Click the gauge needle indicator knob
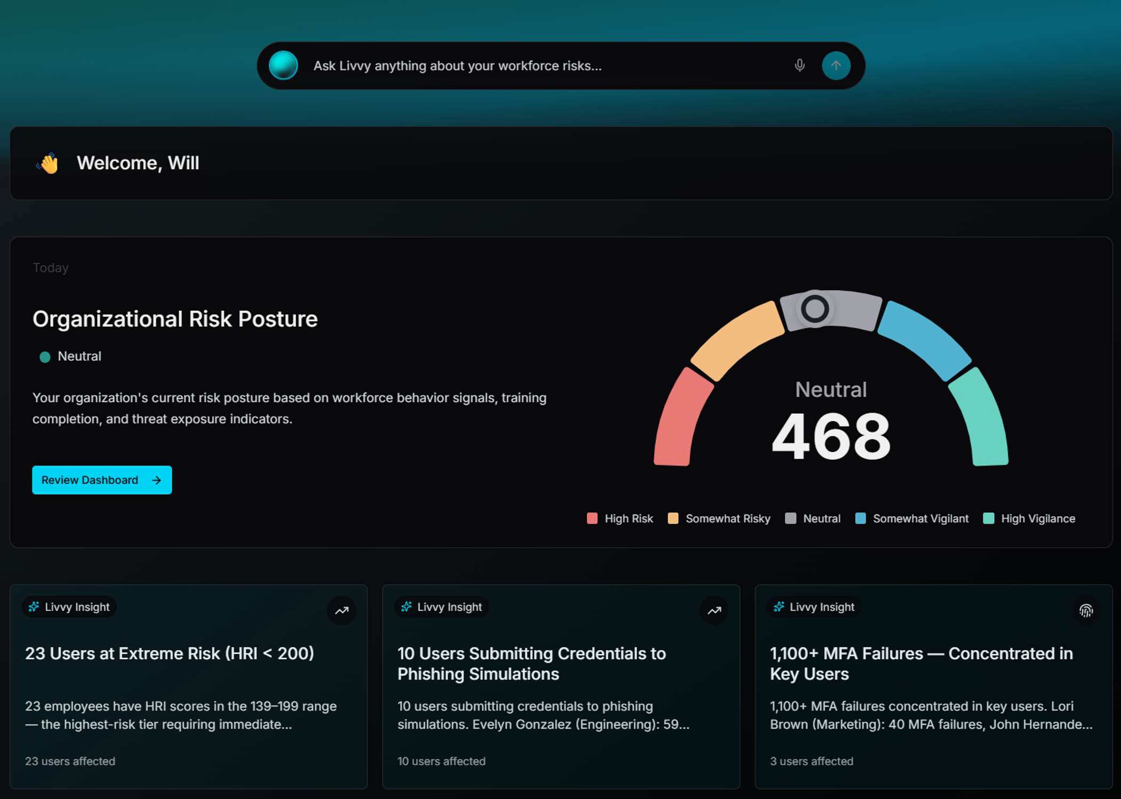This screenshot has height=799, width=1121. pyautogui.click(x=814, y=309)
